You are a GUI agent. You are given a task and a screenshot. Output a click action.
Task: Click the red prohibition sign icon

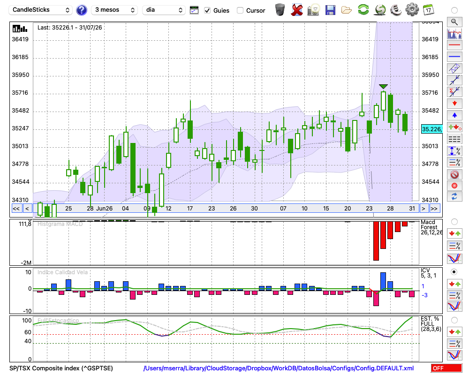[454, 174]
